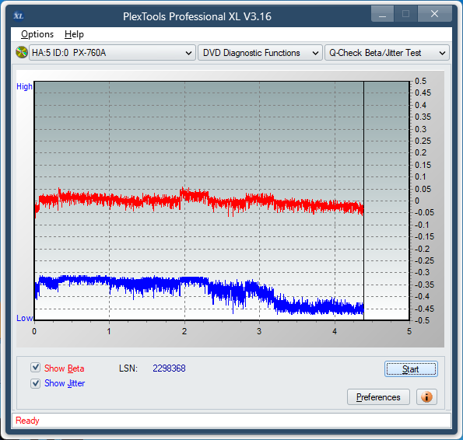The height and width of the screenshot is (440, 463).
Task: Toggle the Show Beta checkbox
Action: (36, 368)
